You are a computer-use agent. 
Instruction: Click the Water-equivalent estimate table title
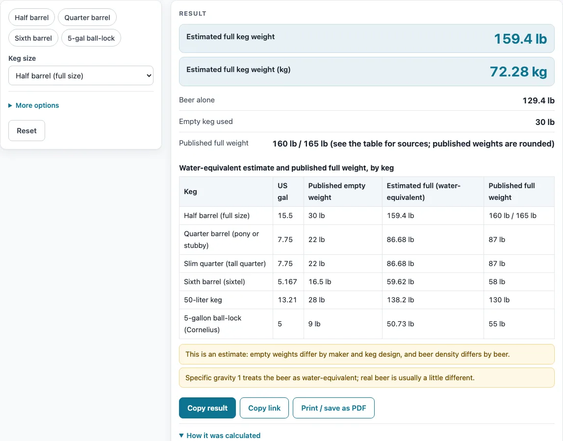point(286,168)
